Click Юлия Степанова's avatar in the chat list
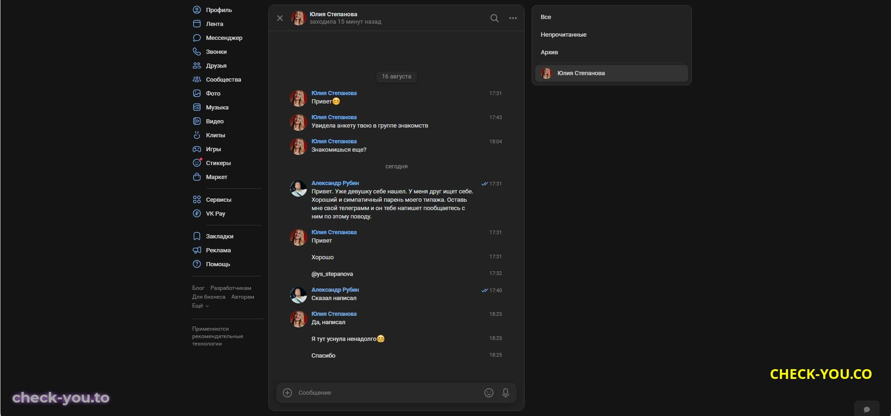This screenshot has width=891, height=416. (x=546, y=73)
